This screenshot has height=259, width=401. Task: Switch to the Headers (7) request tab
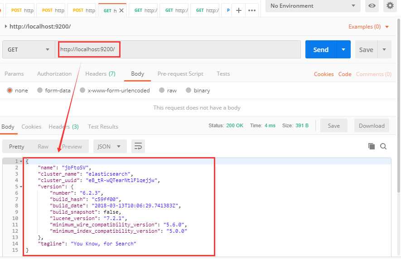coord(100,74)
